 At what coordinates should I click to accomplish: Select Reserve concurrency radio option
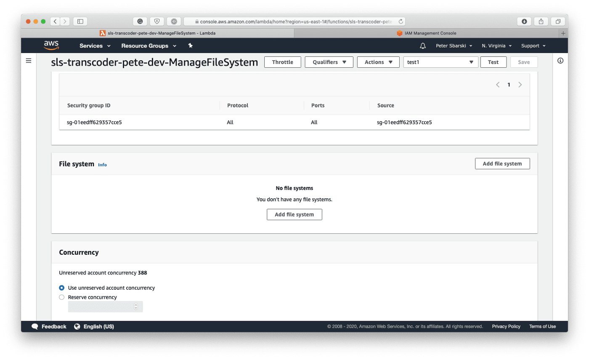(62, 297)
